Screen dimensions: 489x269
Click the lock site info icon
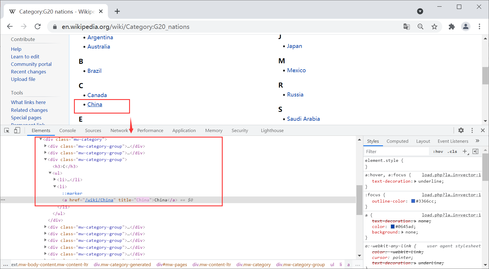[x=55, y=27]
